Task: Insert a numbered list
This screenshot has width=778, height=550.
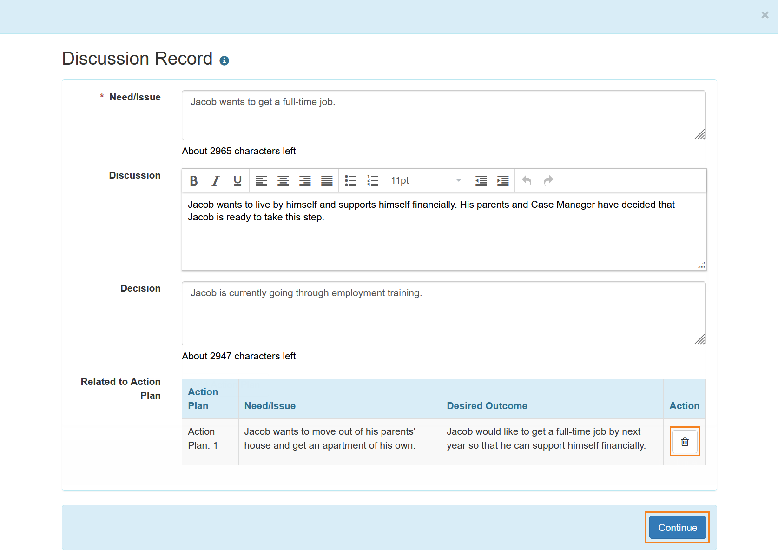Action: (x=373, y=180)
